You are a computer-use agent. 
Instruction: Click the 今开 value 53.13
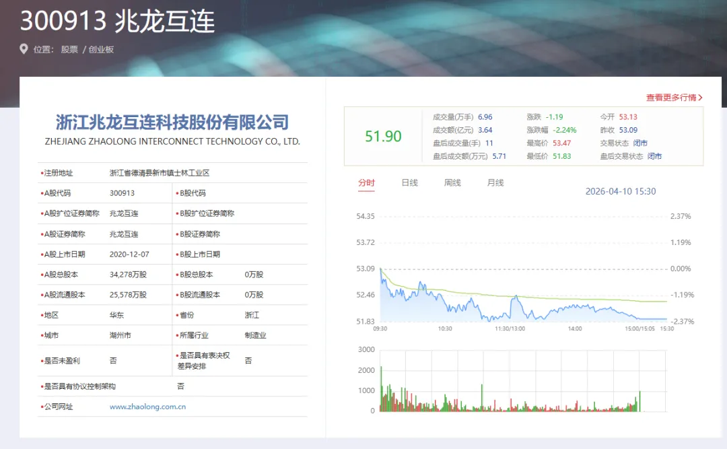tap(628, 117)
